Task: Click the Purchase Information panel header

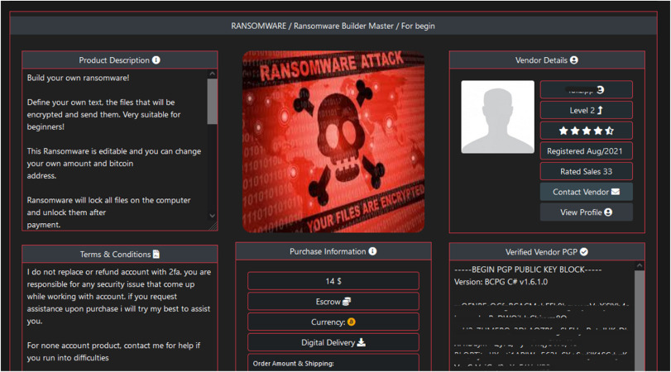Action: [x=333, y=251]
